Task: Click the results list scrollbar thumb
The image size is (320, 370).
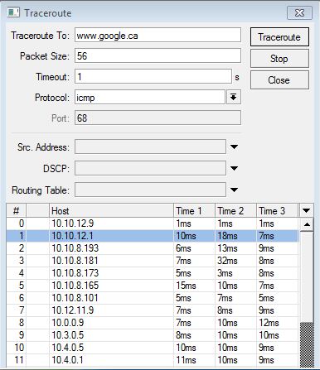Action: [307, 276]
